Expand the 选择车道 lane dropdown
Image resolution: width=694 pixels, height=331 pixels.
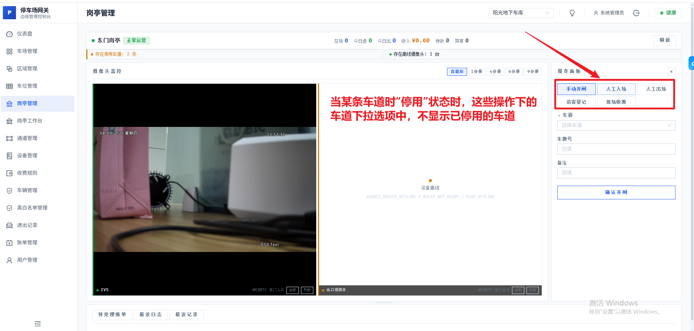[x=615, y=125]
